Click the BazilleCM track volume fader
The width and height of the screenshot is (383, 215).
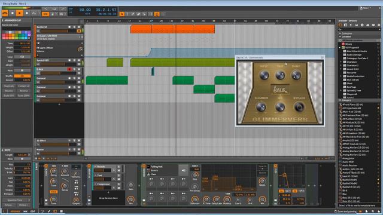[59, 31]
